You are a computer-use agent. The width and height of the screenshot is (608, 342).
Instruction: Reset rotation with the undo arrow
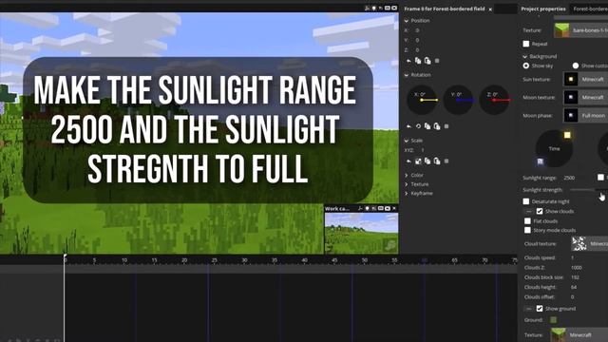tap(408, 126)
